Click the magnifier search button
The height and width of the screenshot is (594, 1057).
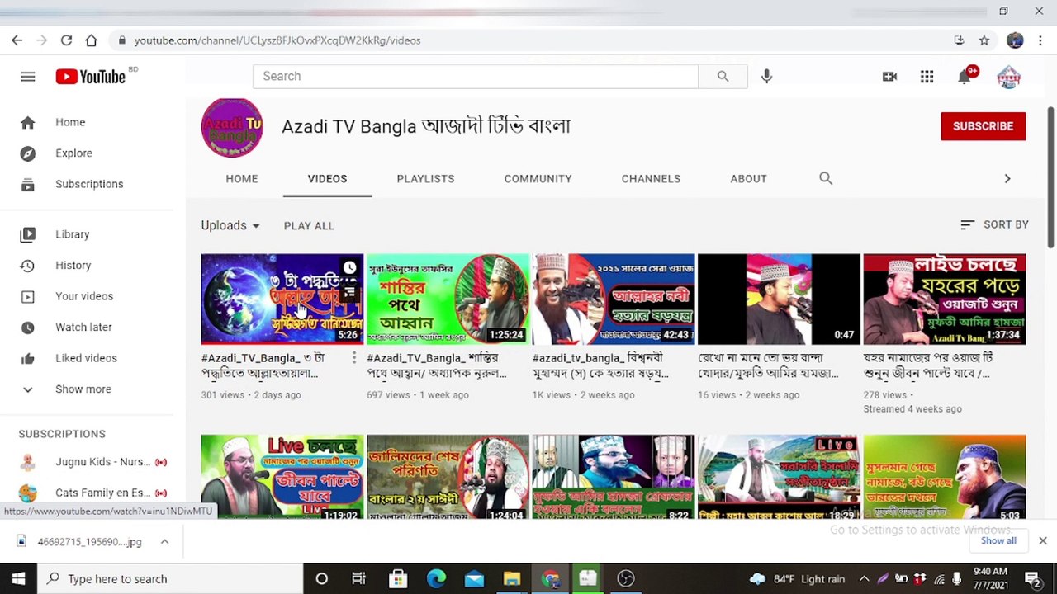coord(723,76)
